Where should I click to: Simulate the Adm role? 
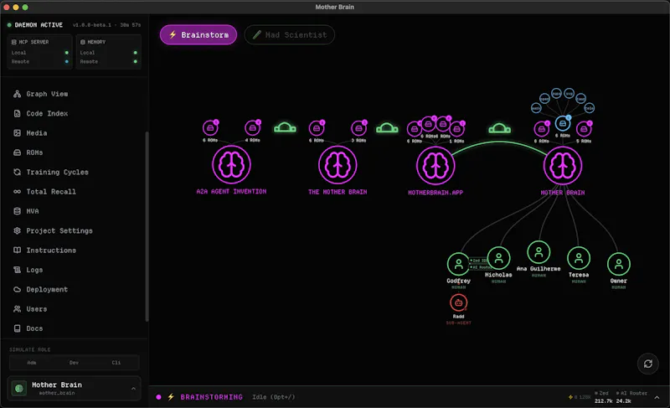coord(32,363)
